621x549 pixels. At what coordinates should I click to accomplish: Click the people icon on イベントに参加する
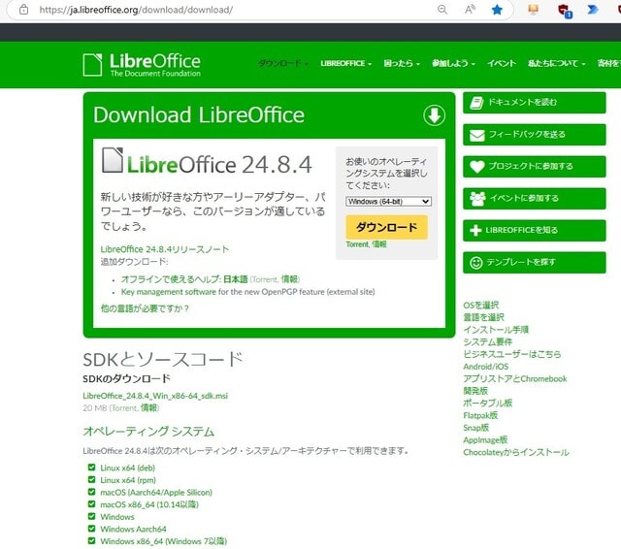click(x=477, y=199)
